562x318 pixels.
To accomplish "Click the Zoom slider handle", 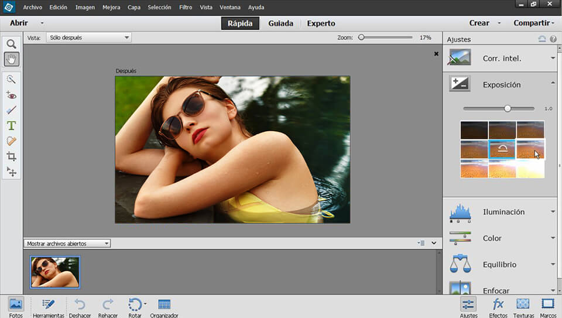I will click(x=361, y=37).
